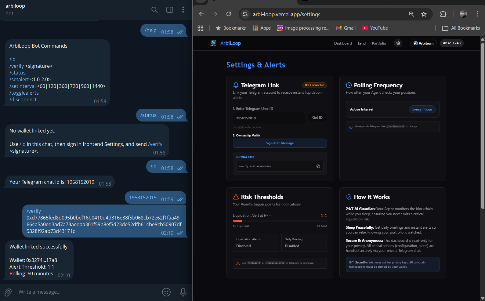
Task: Click the Telegram chat search icon
Action: pos(154,10)
